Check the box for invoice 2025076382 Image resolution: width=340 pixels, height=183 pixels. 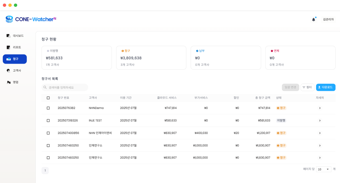point(48,108)
